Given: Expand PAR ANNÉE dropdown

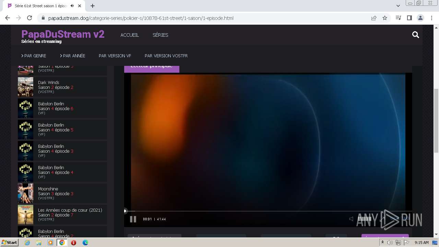Looking at the screenshot, I should 73,56.
